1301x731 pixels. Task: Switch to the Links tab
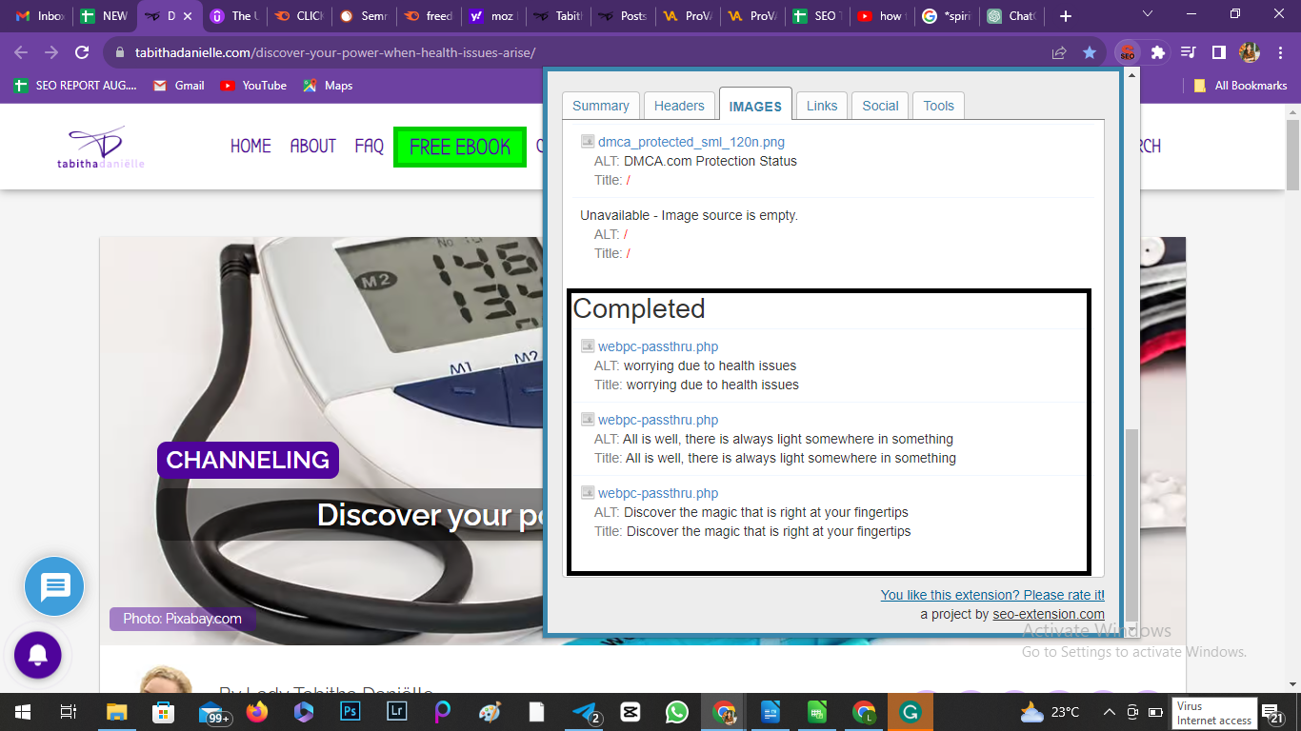tap(822, 106)
